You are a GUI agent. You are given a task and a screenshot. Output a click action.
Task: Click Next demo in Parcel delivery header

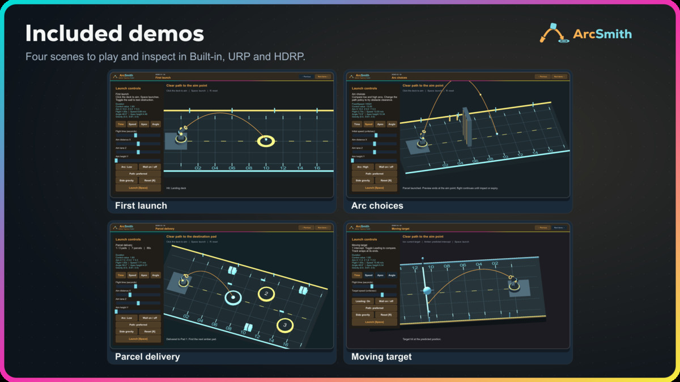pos(322,228)
